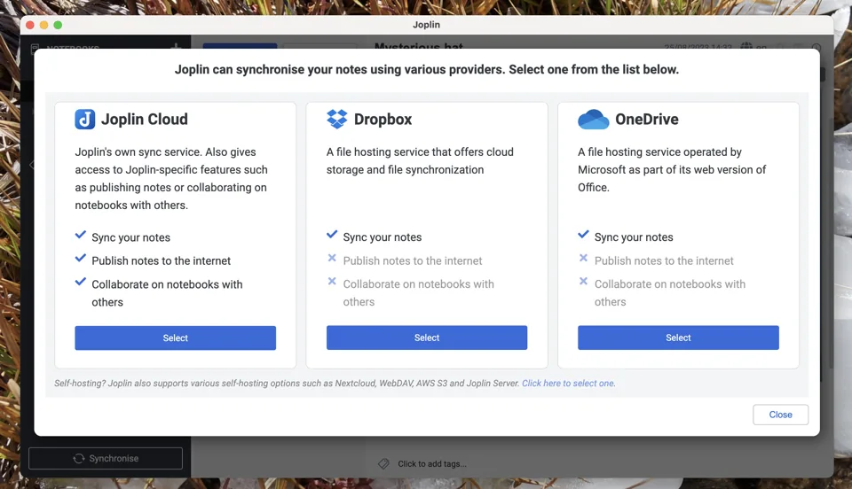Click the checkmark beside Joplin Cloud 'Sync your notes'
Viewport: 852px width, 489px height.
click(x=81, y=235)
